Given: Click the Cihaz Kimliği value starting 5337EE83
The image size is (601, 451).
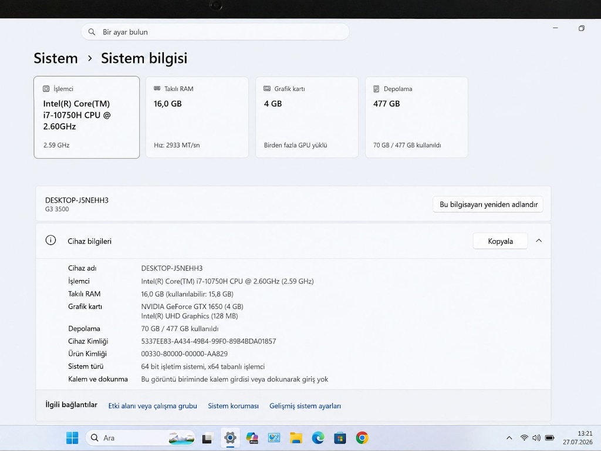Looking at the screenshot, I should [208, 341].
